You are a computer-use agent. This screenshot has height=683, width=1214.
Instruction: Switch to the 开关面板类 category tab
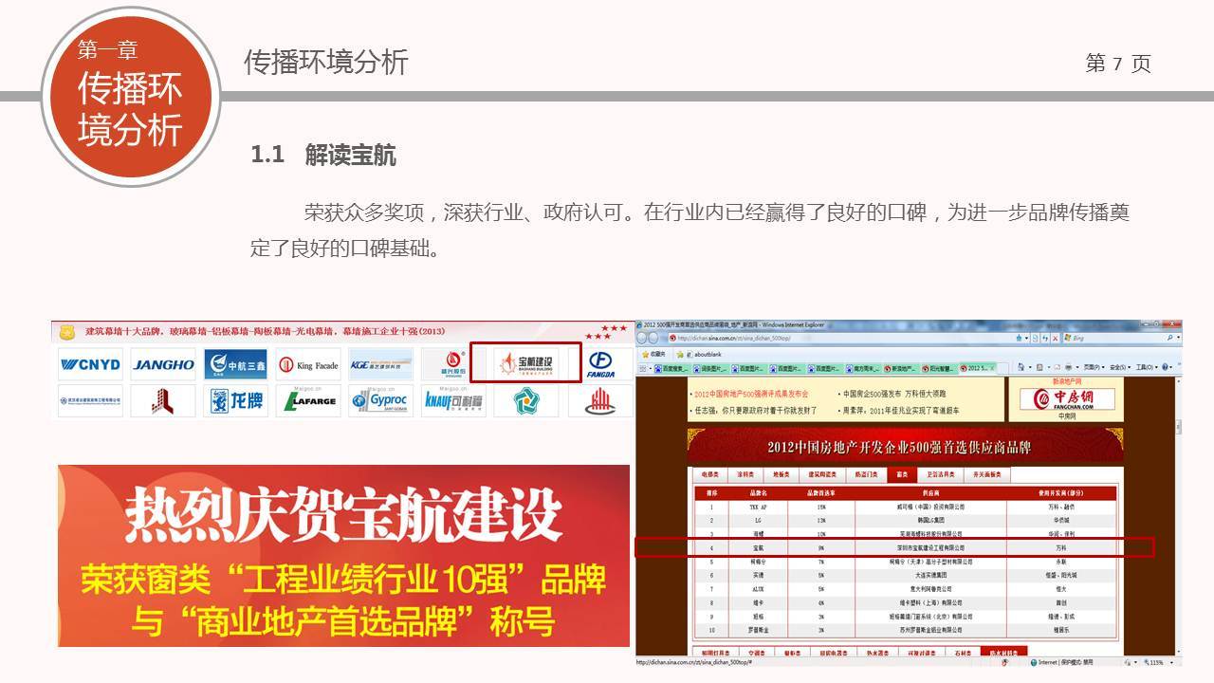click(986, 474)
